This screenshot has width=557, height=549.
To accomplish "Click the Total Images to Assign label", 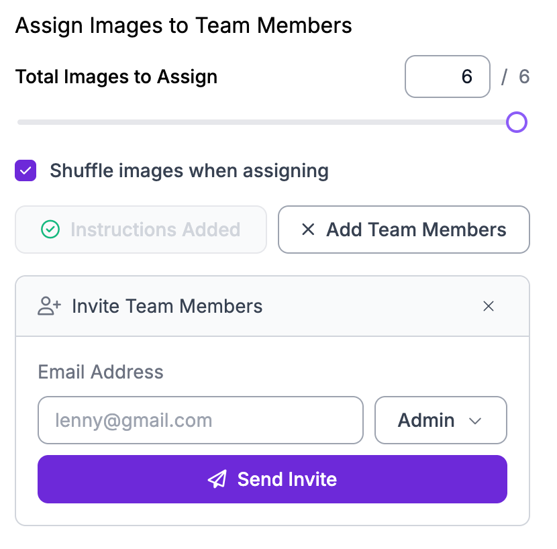I will coord(117,77).
